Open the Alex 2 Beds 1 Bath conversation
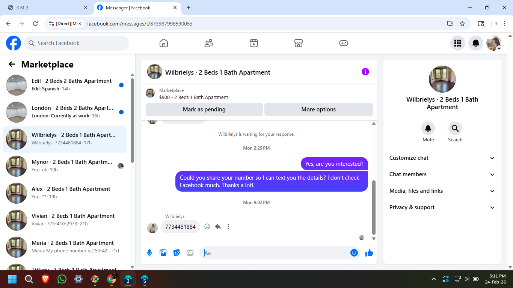Image resolution: width=513 pixels, height=288 pixels. pyautogui.click(x=65, y=193)
